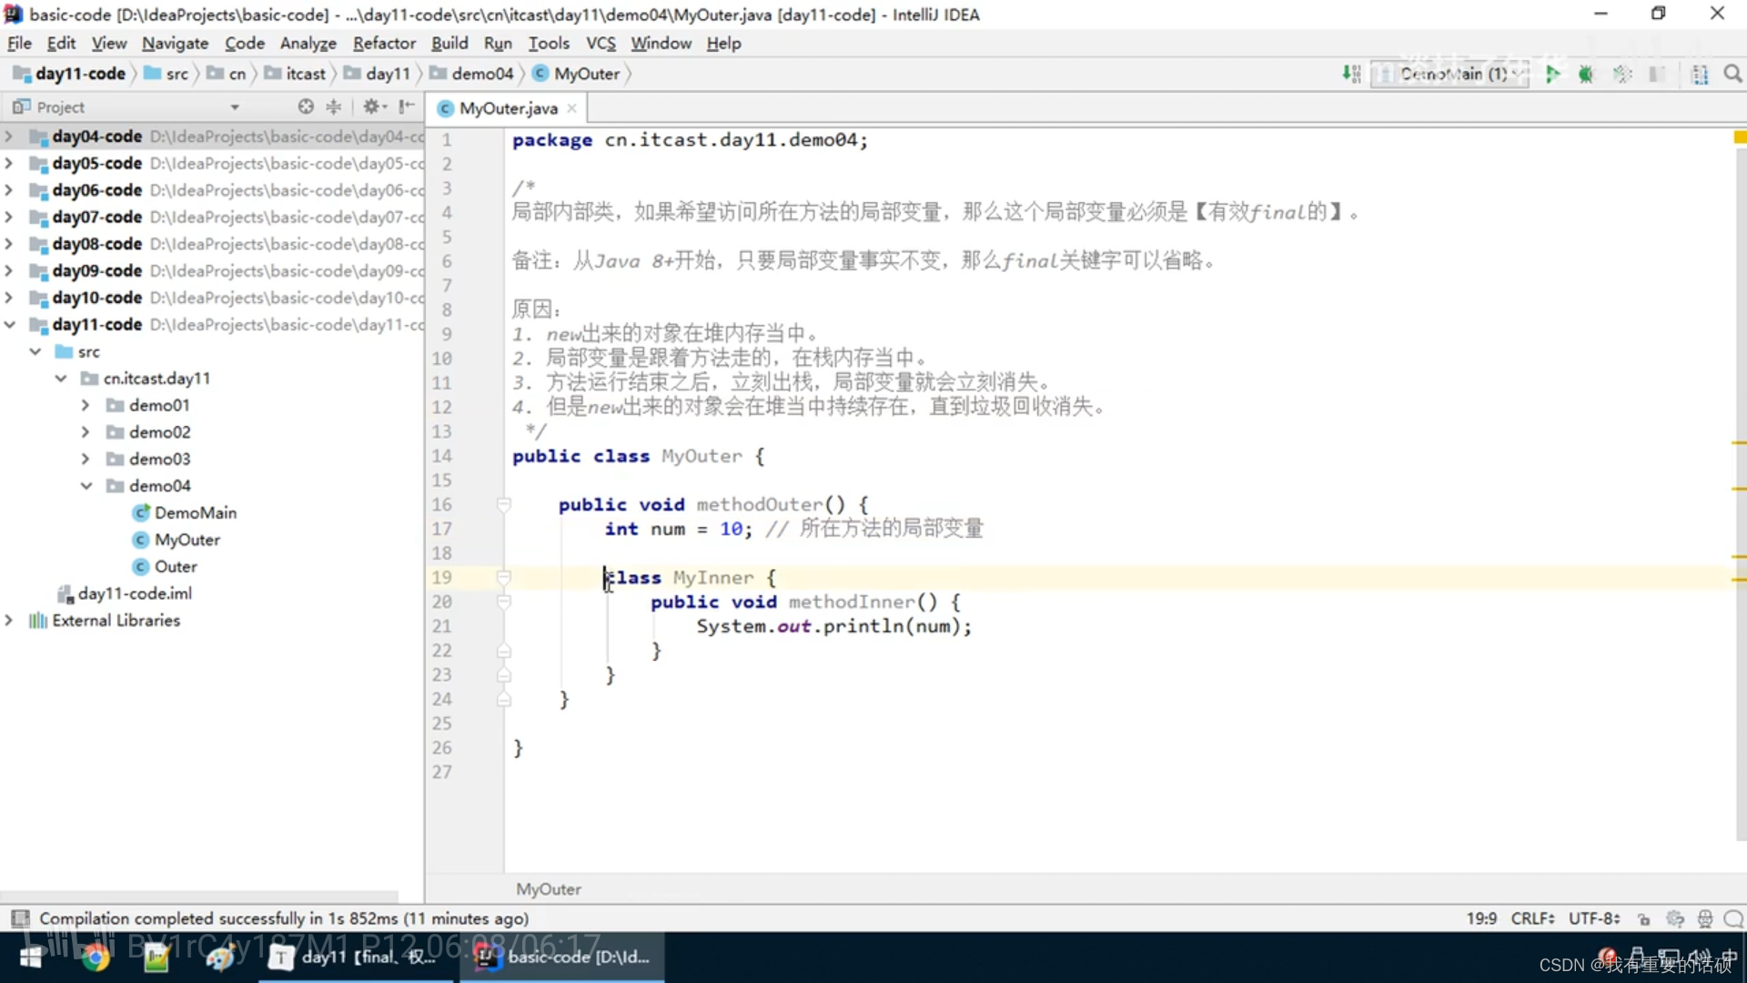This screenshot has width=1747, height=983.
Task: Open the Paint app icon in taskbar
Action: coord(219,957)
